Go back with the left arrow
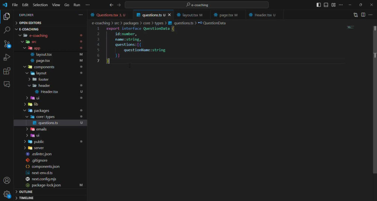Viewport: 377px width, 201px height. coord(111,5)
